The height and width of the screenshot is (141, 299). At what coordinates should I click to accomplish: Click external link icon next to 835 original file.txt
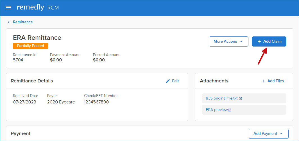click(x=241, y=99)
